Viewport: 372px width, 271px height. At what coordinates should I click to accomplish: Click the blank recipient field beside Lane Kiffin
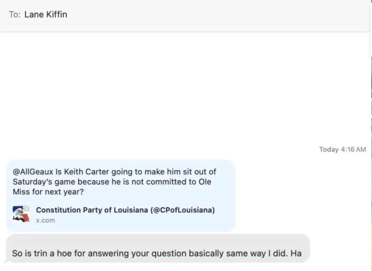pyautogui.click(x=216, y=15)
